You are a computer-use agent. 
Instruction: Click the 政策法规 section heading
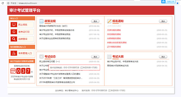click(50, 21)
